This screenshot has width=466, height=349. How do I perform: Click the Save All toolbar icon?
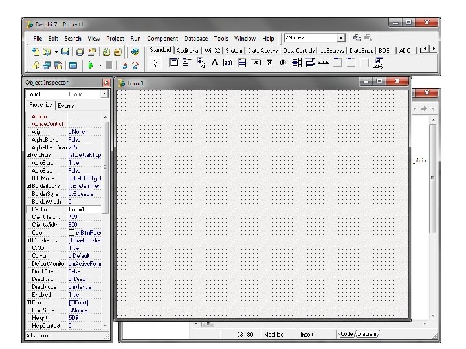(x=80, y=52)
